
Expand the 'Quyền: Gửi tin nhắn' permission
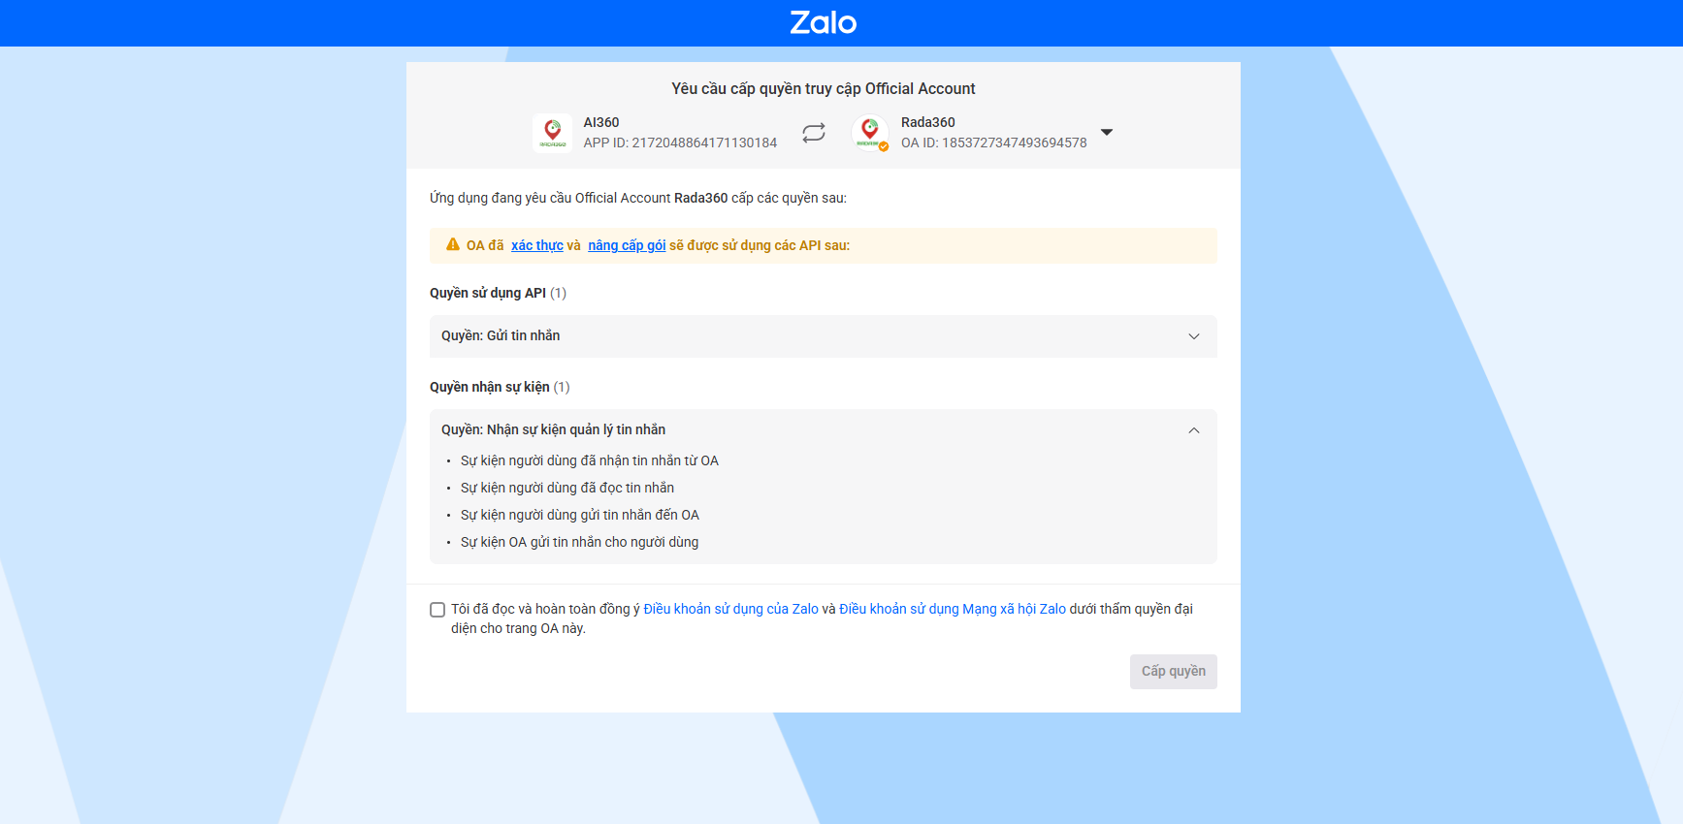click(1195, 336)
